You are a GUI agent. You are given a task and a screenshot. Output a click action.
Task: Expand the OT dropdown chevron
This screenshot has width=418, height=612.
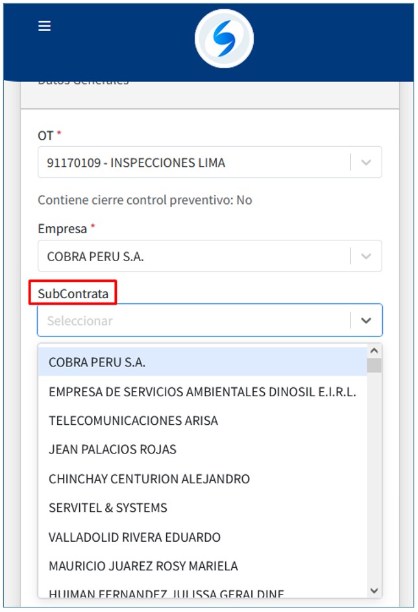point(366,162)
